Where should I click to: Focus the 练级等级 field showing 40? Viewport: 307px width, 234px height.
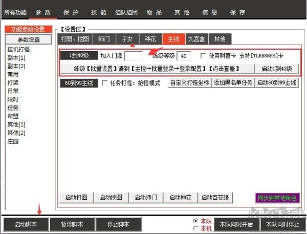pos(183,56)
